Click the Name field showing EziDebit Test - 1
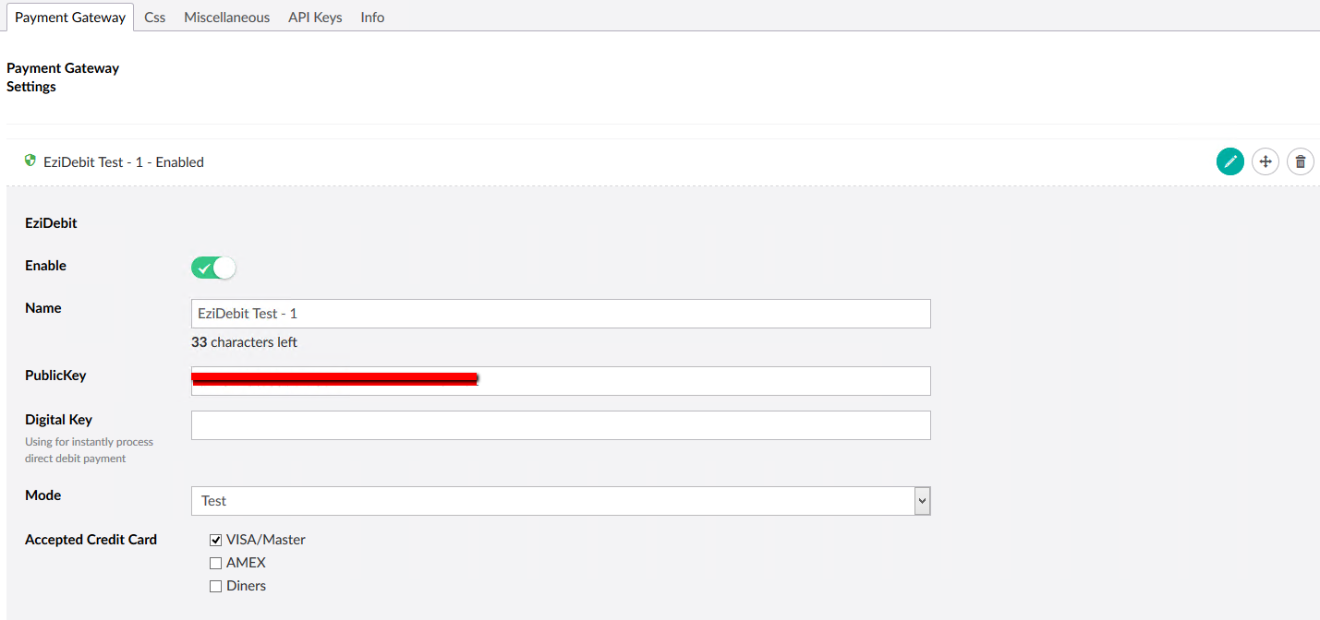Viewport: 1320px width, 620px height. point(561,314)
